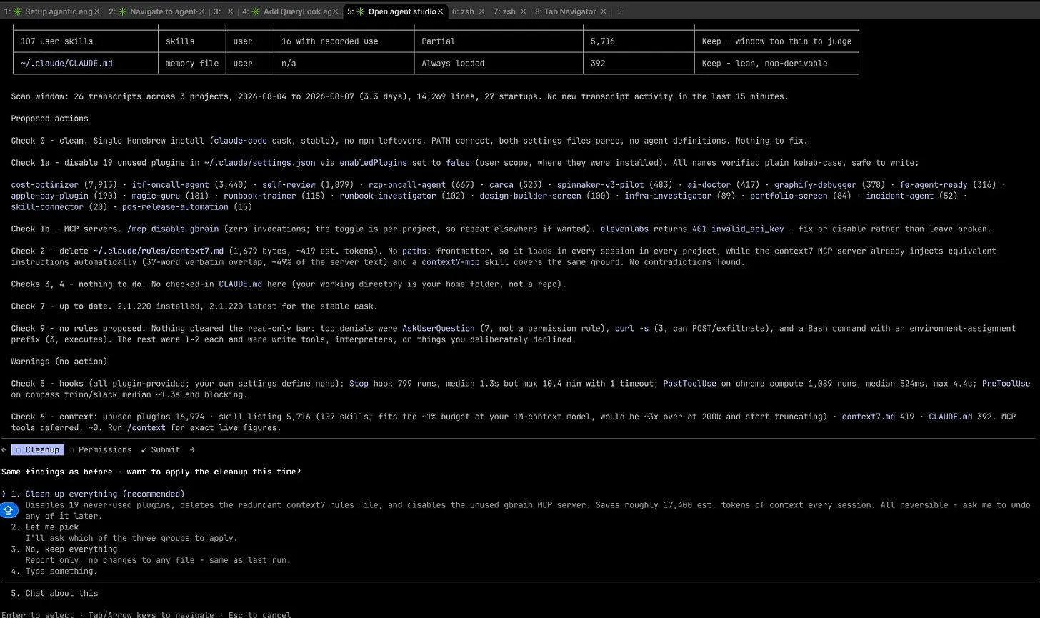Click the '~/.claude/CLAUDE.md' table cell

pos(67,64)
